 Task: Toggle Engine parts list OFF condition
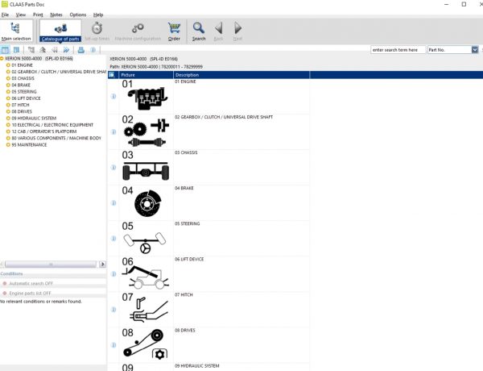(27, 293)
